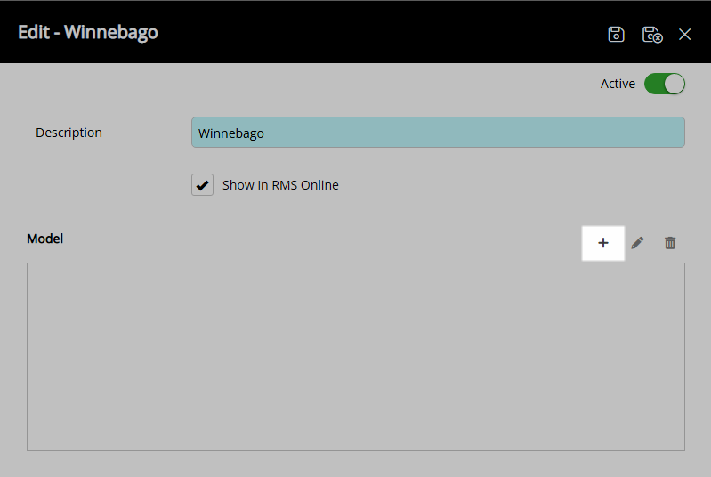Image resolution: width=711 pixels, height=477 pixels.
Task: Click the Description field containing Winnebago
Action: 438,133
